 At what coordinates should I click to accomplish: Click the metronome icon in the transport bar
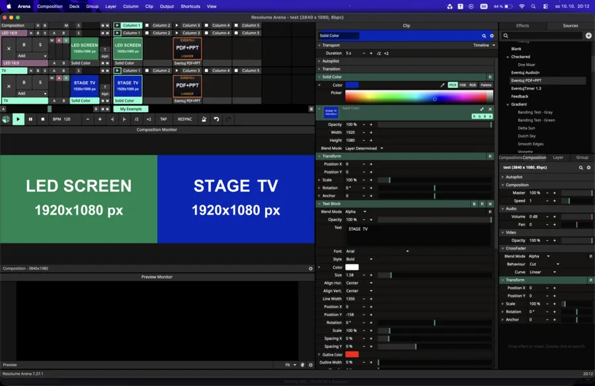click(x=204, y=119)
